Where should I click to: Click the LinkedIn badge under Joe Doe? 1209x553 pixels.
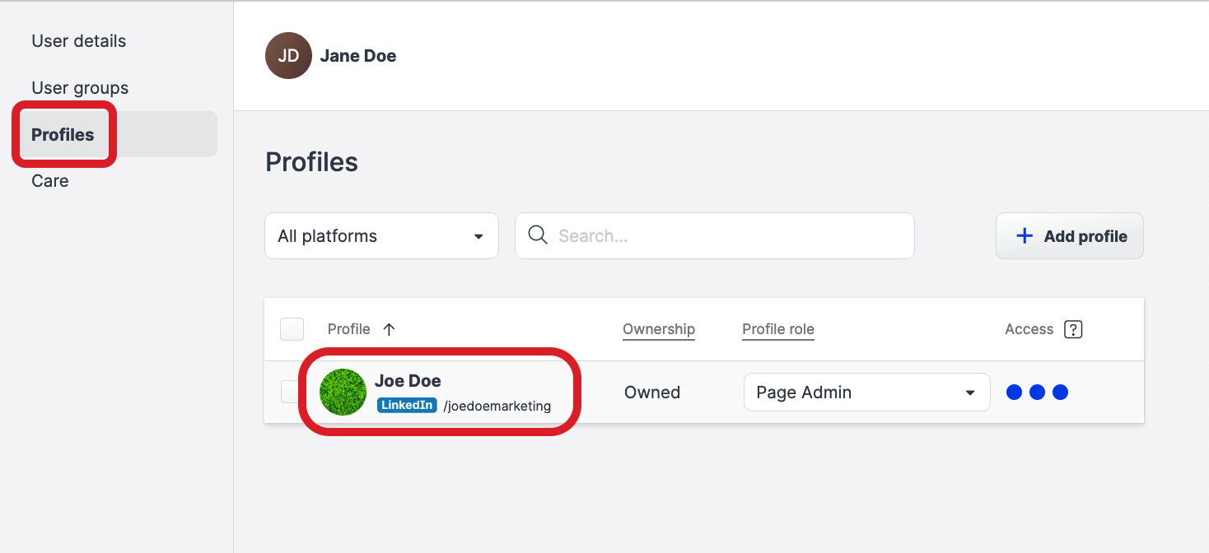click(x=407, y=406)
